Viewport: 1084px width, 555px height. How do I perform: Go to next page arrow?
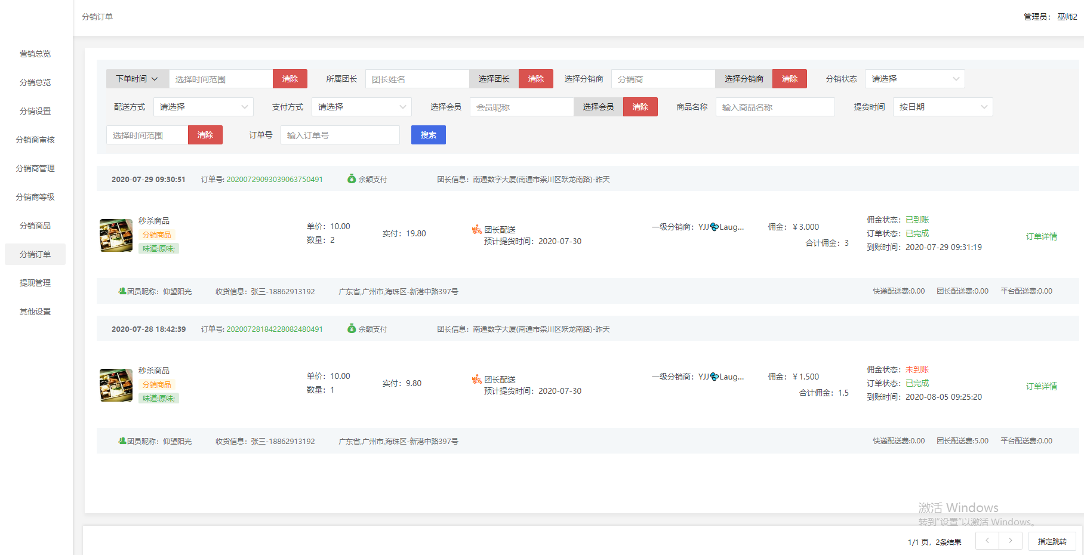click(1010, 541)
